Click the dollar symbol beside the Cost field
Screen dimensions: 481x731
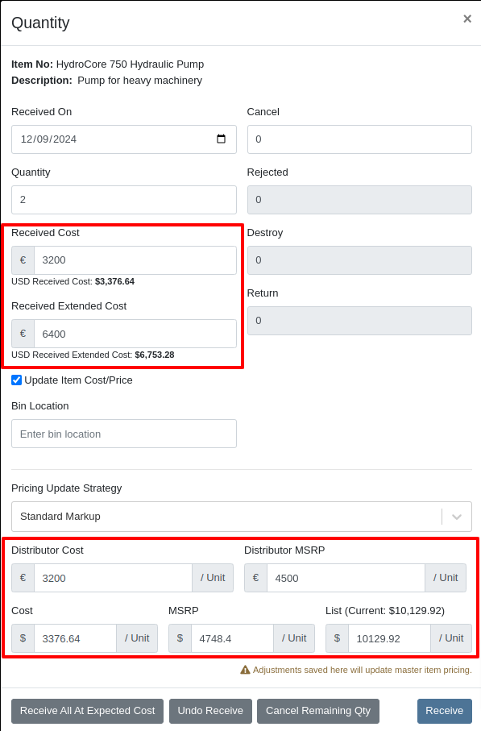point(23,638)
